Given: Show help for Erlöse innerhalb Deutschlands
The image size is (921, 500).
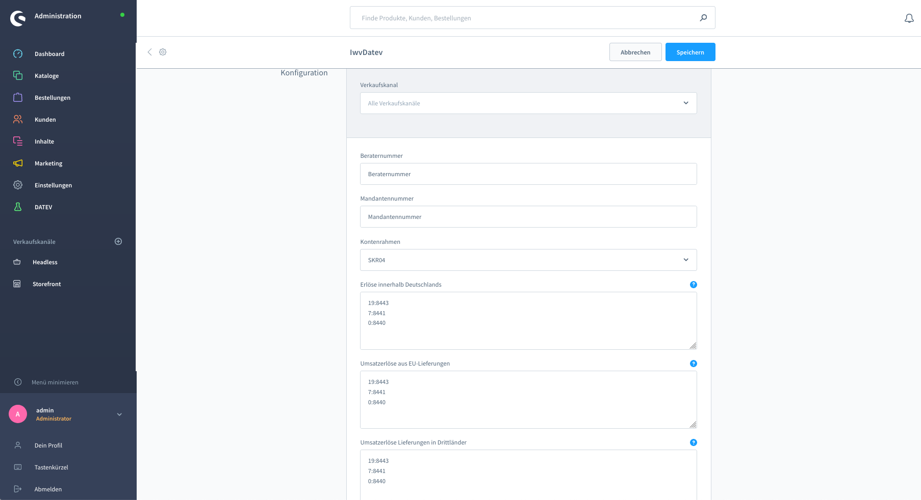Looking at the screenshot, I should 693,285.
